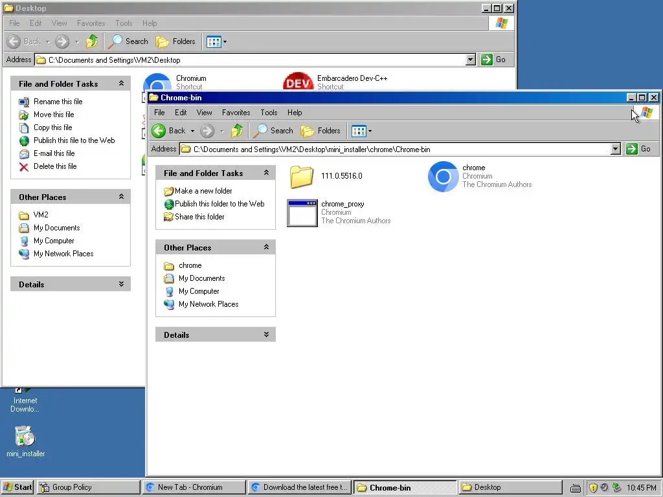The width and height of the screenshot is (663, 497).
Task: Click Chrome-bin address path field
Action: pos(396,149)
